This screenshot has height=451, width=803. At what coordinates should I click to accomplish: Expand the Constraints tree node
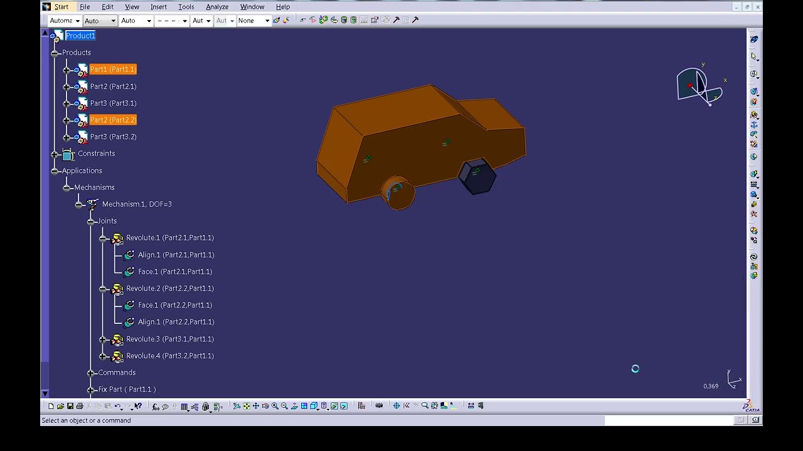(x=55, y=153)
